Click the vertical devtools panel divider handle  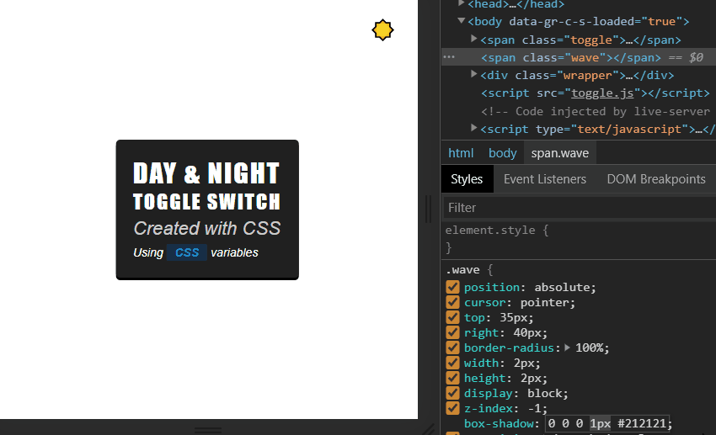[x=428, y=209]
